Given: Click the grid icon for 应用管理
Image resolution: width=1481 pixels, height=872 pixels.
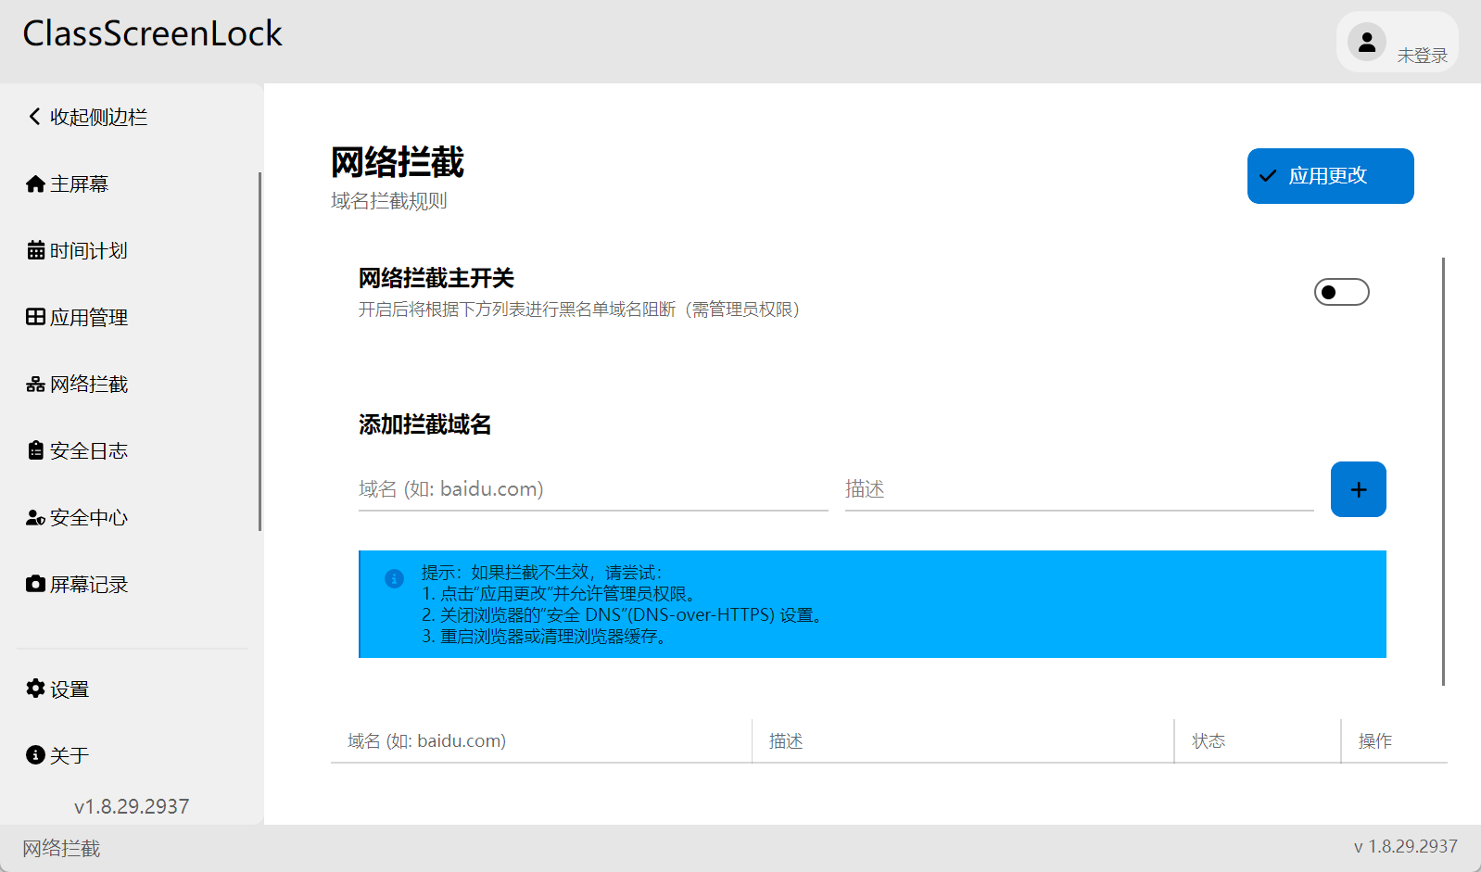Looking at the screenshot, I should [x=35, y=317].
